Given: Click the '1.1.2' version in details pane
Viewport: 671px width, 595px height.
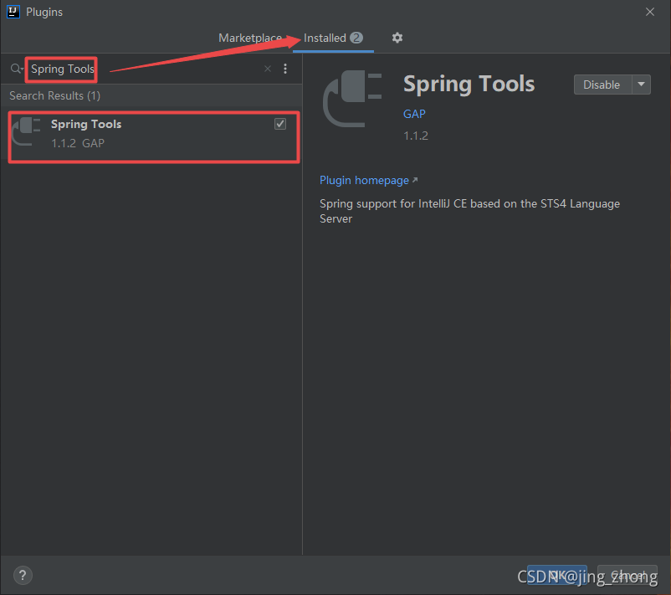Looking at the screenshot, I should coord(416,136).
